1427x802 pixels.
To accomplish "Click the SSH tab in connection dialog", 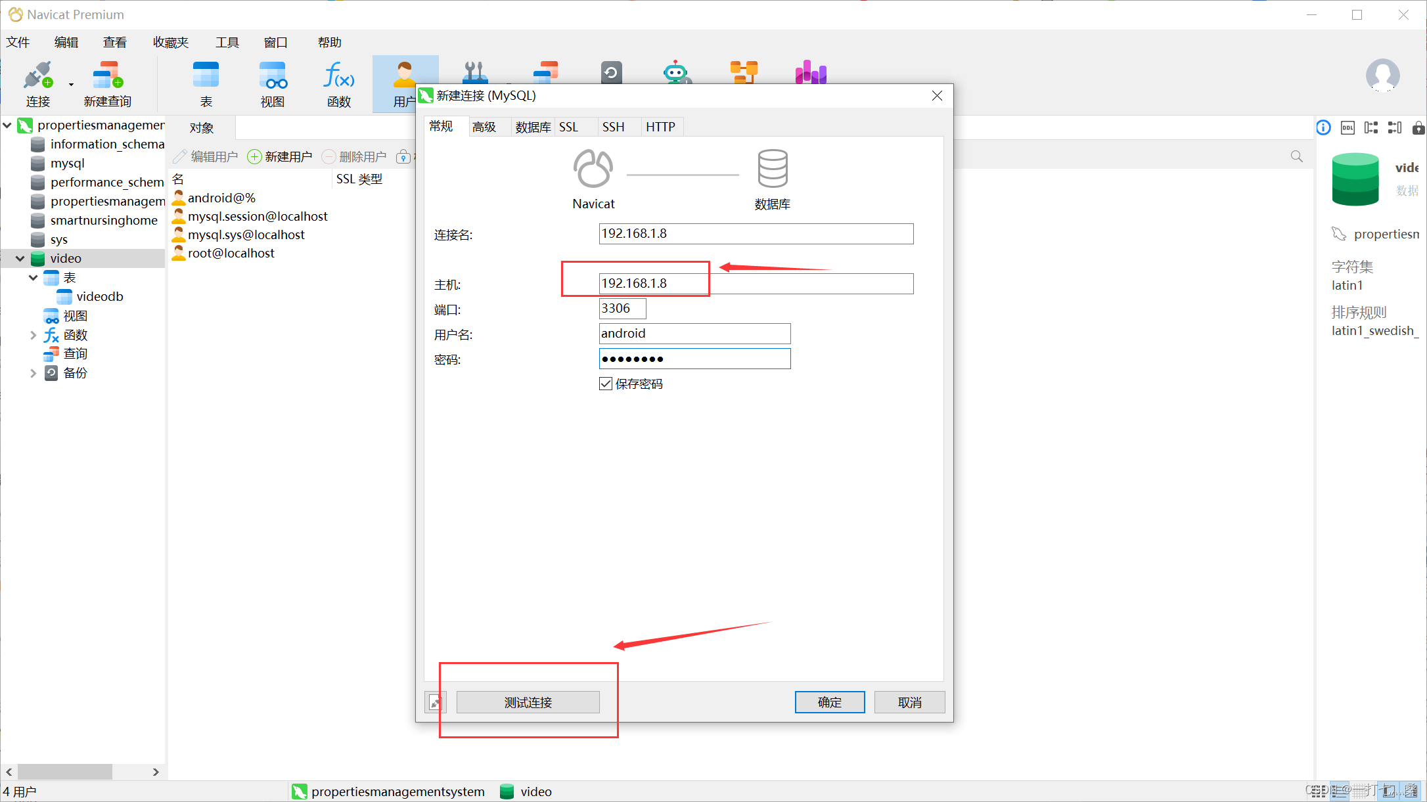I will pos(612,127).
